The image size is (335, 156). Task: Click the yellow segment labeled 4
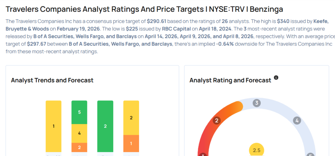tap(79, 133)
